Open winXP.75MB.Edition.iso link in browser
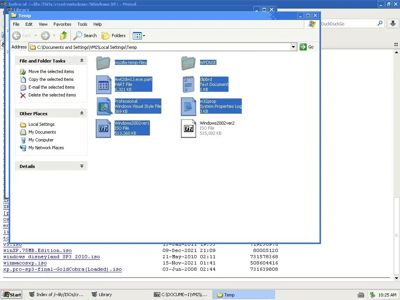400x300 pixels. (x=37, y=250)
